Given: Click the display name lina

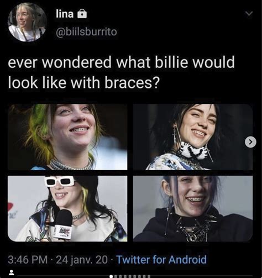Looking at the screenshot, I should click(65, 14).
